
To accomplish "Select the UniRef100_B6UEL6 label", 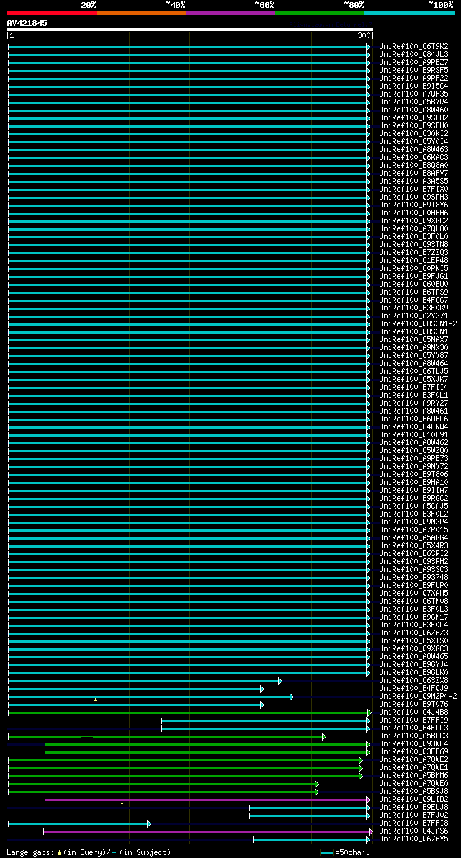I will pos(413,419).
